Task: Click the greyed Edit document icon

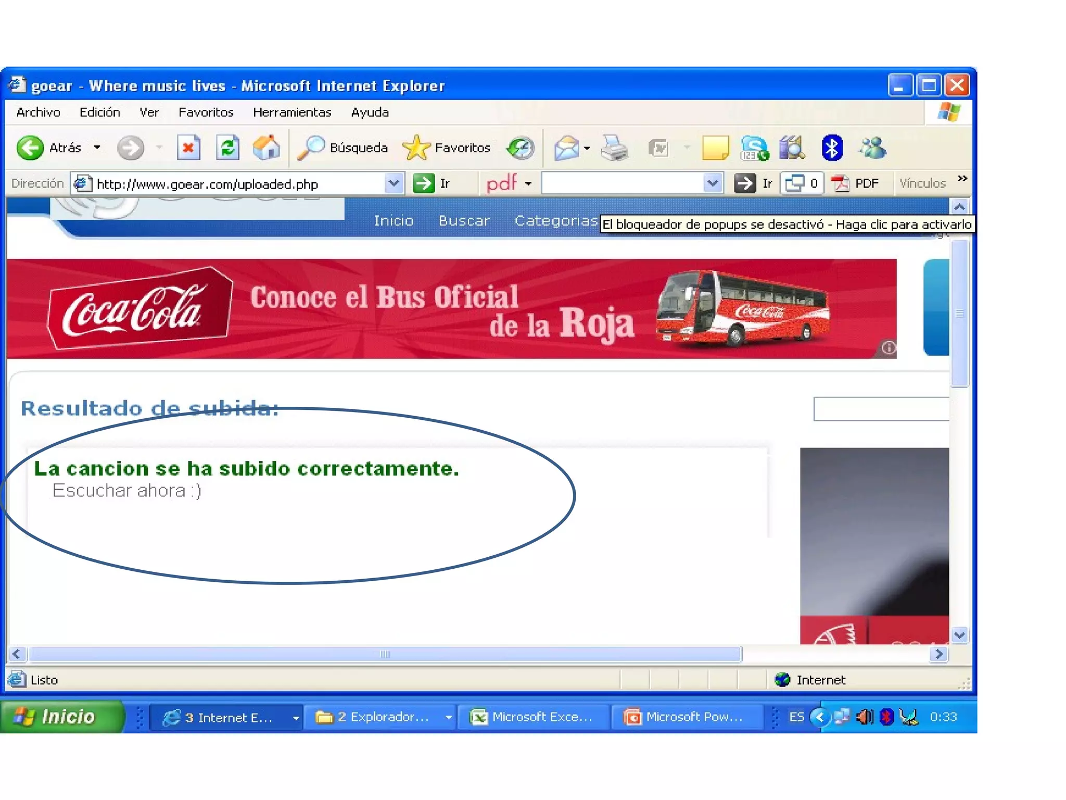Action: pos(659,148)
